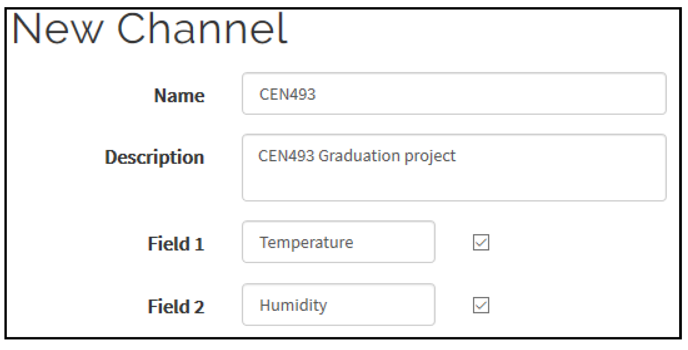Uncheck the Field 1 checkbox
The width and height of the screenshot is (688, 350).
click(x=481, y=242)
